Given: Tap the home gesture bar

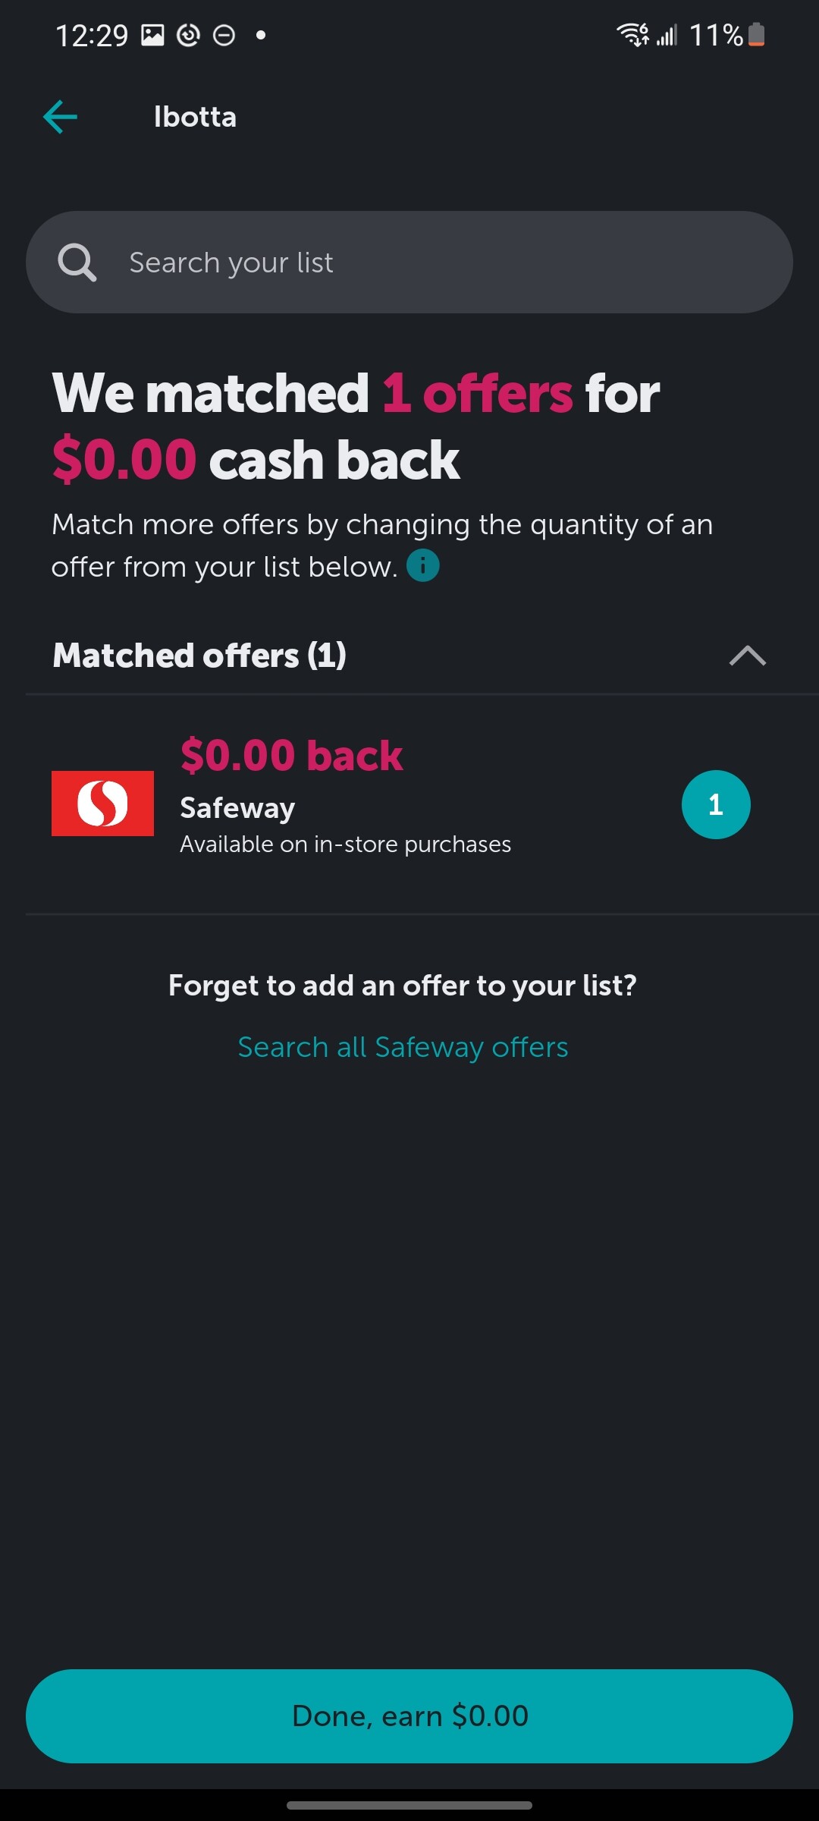Looking at the screenshot, I should click(x=409, y=1805).
